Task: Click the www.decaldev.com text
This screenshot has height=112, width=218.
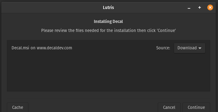Action: (x=54, y=48)
